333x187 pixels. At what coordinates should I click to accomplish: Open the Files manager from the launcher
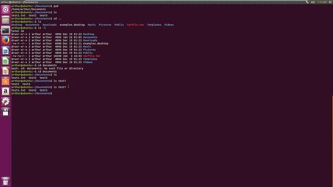(x=6, y=20)
